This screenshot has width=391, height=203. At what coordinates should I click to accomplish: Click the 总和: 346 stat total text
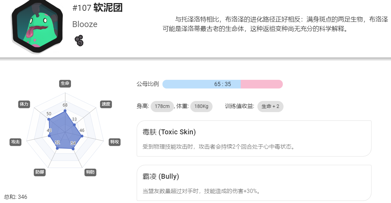pyautogui.click(x=15, y=197)
